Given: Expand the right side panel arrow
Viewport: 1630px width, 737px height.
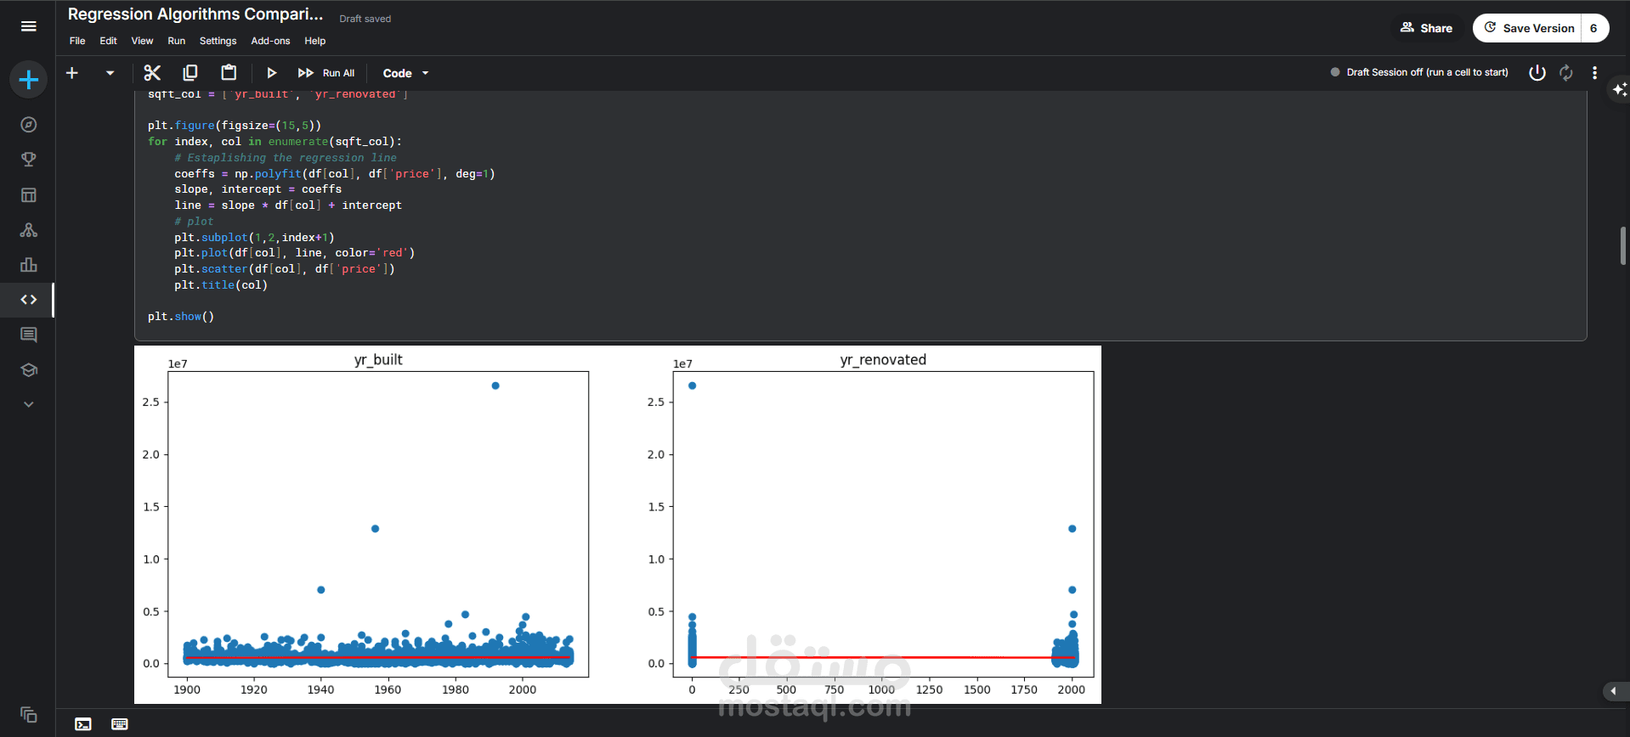Looking at the screenshot, I should (1614, 691).
